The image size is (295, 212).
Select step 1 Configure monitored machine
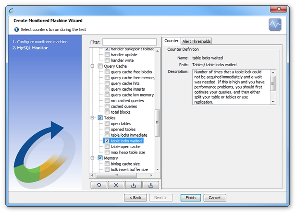click(x=40, y=42)
